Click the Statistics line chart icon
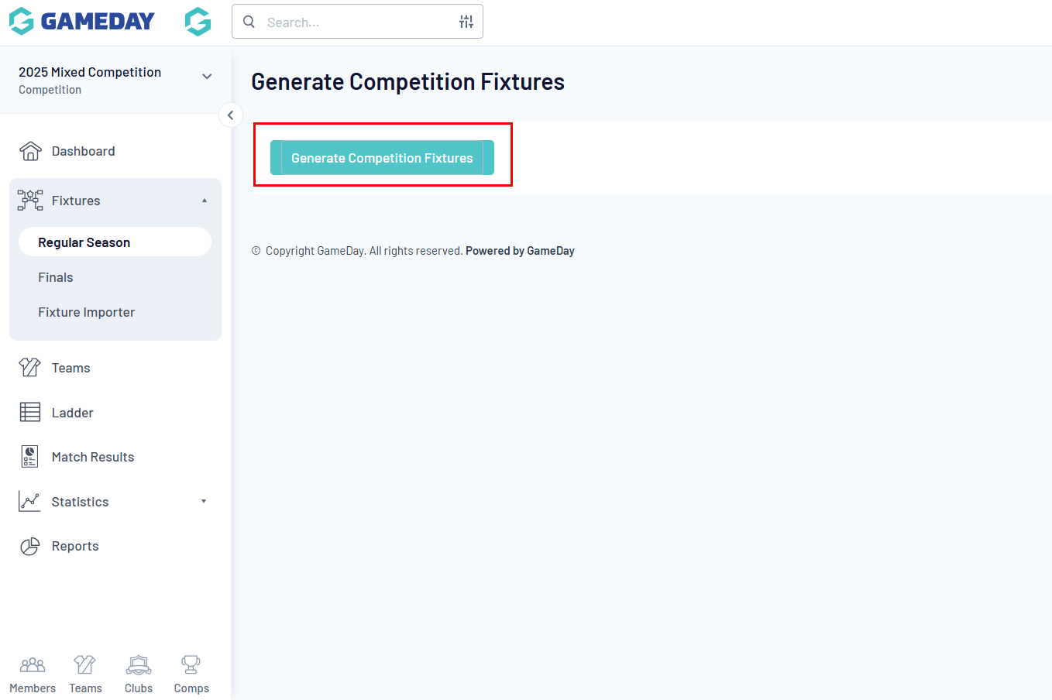This screenshot has height=700, width=1052. [30, 502]
